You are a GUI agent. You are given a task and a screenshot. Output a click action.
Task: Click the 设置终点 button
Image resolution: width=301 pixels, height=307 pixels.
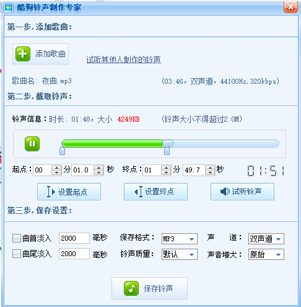point(155,192)
